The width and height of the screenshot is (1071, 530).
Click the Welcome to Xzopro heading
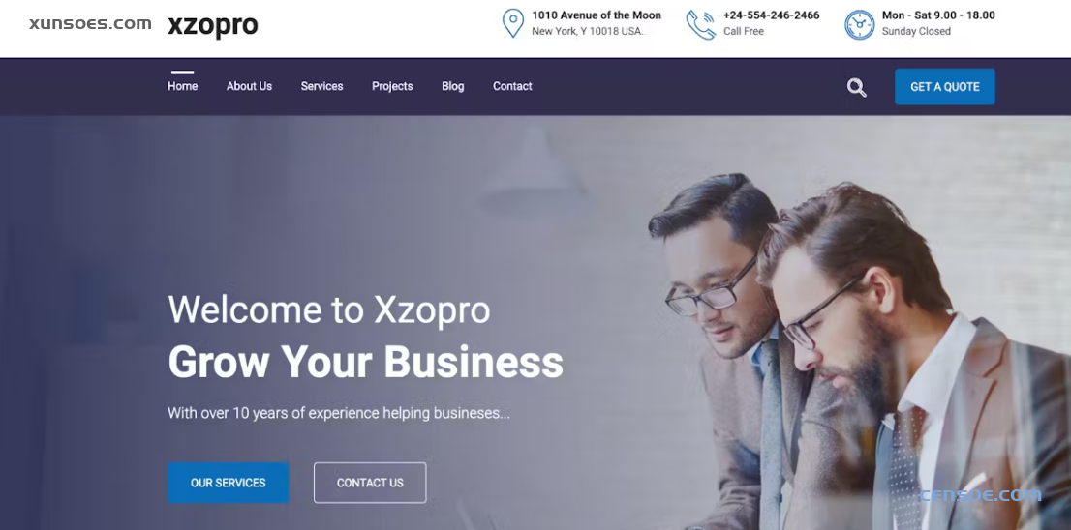coord(329,309)
